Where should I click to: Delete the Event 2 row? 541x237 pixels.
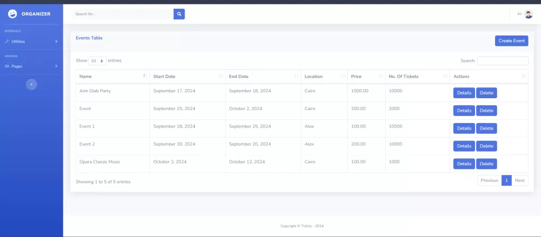(486, 146)
